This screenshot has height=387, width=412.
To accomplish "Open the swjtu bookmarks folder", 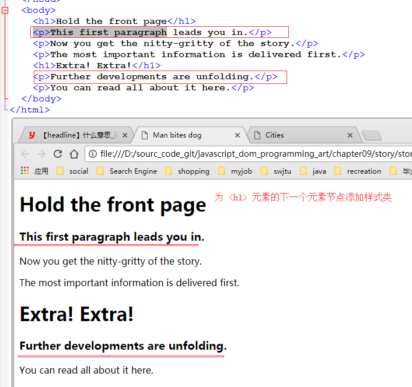I will coord(276,171).
